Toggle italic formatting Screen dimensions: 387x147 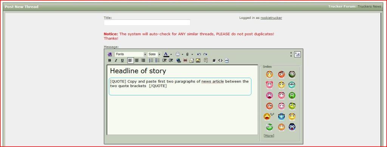[x=116, y=60]
